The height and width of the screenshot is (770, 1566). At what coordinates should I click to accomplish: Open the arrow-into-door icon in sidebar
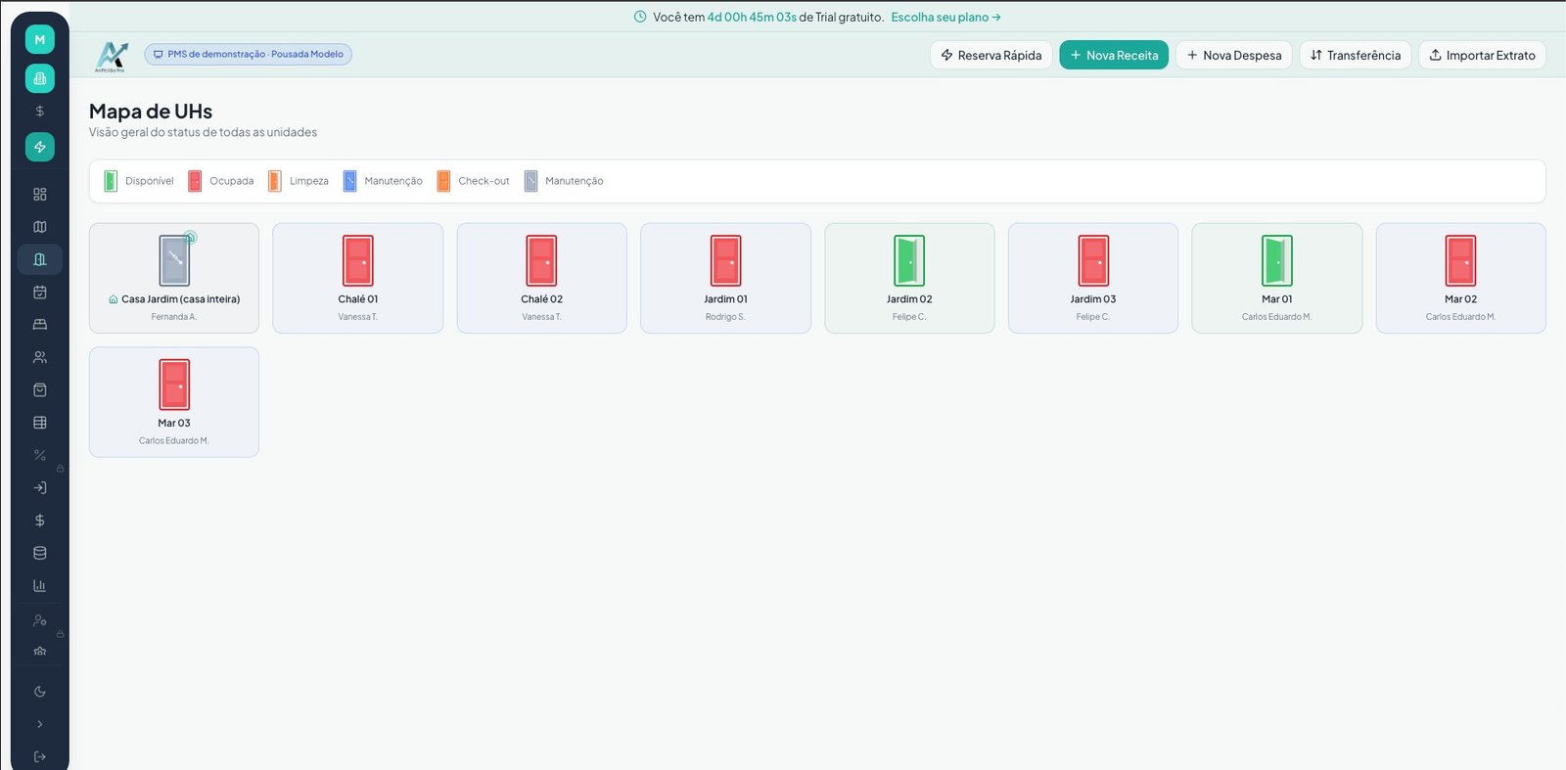point(39,487)
